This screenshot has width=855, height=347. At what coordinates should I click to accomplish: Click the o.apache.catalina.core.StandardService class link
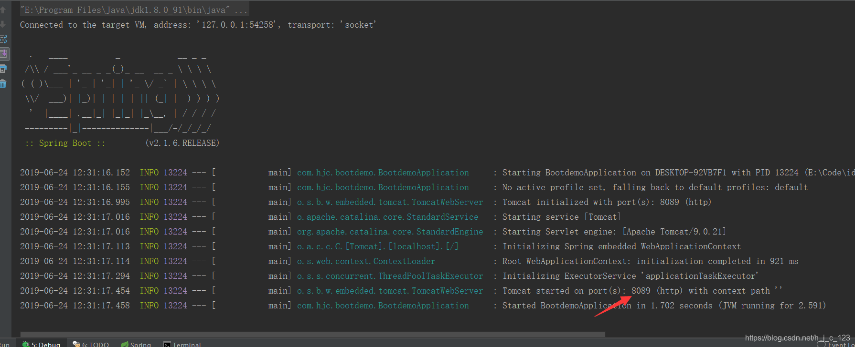388,217
